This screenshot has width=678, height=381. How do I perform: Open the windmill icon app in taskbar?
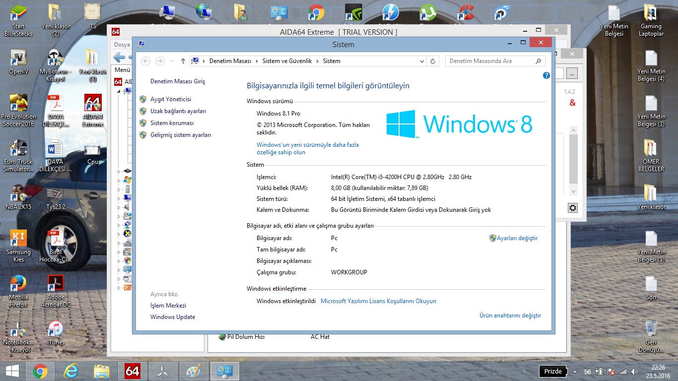click(162, 371)
